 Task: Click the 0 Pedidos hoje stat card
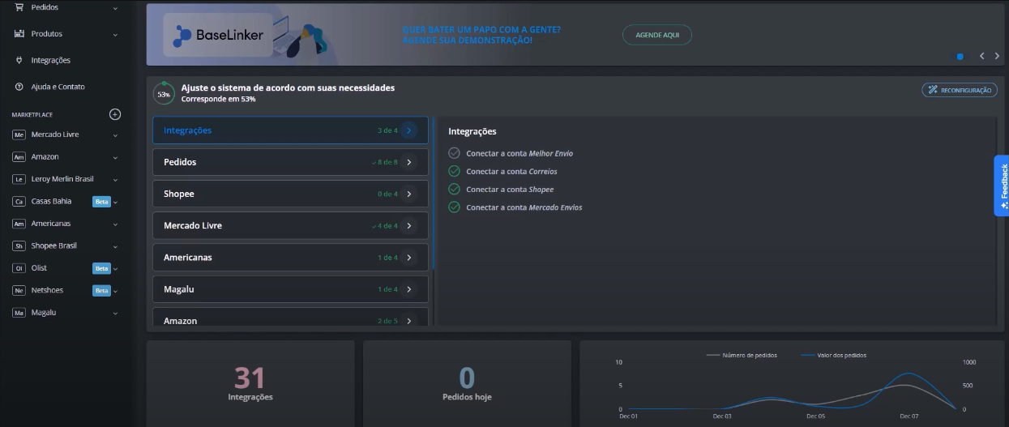coord(467,383)
